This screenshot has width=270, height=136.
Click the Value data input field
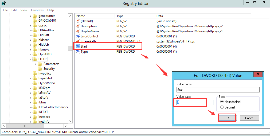point(195,102)
